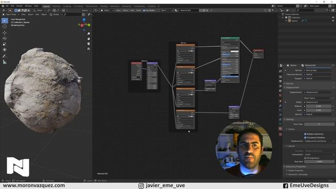Switch perspective/orthographic grid gizmo icon
336x189 pixels.
89,49
